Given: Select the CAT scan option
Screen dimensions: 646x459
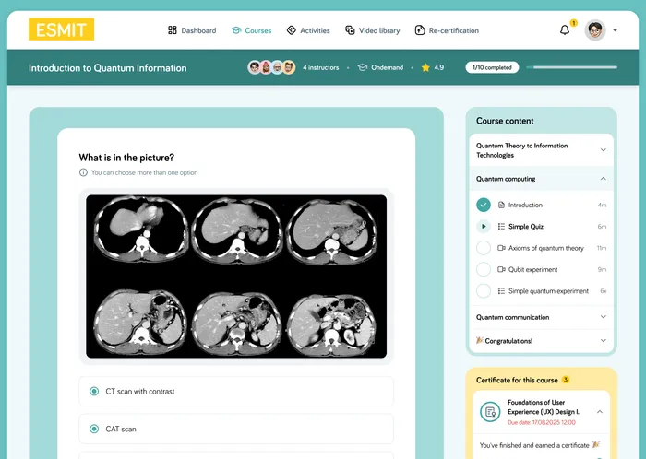Looking at the screenshot, I should pyautogui.click(x=236, y=429).
